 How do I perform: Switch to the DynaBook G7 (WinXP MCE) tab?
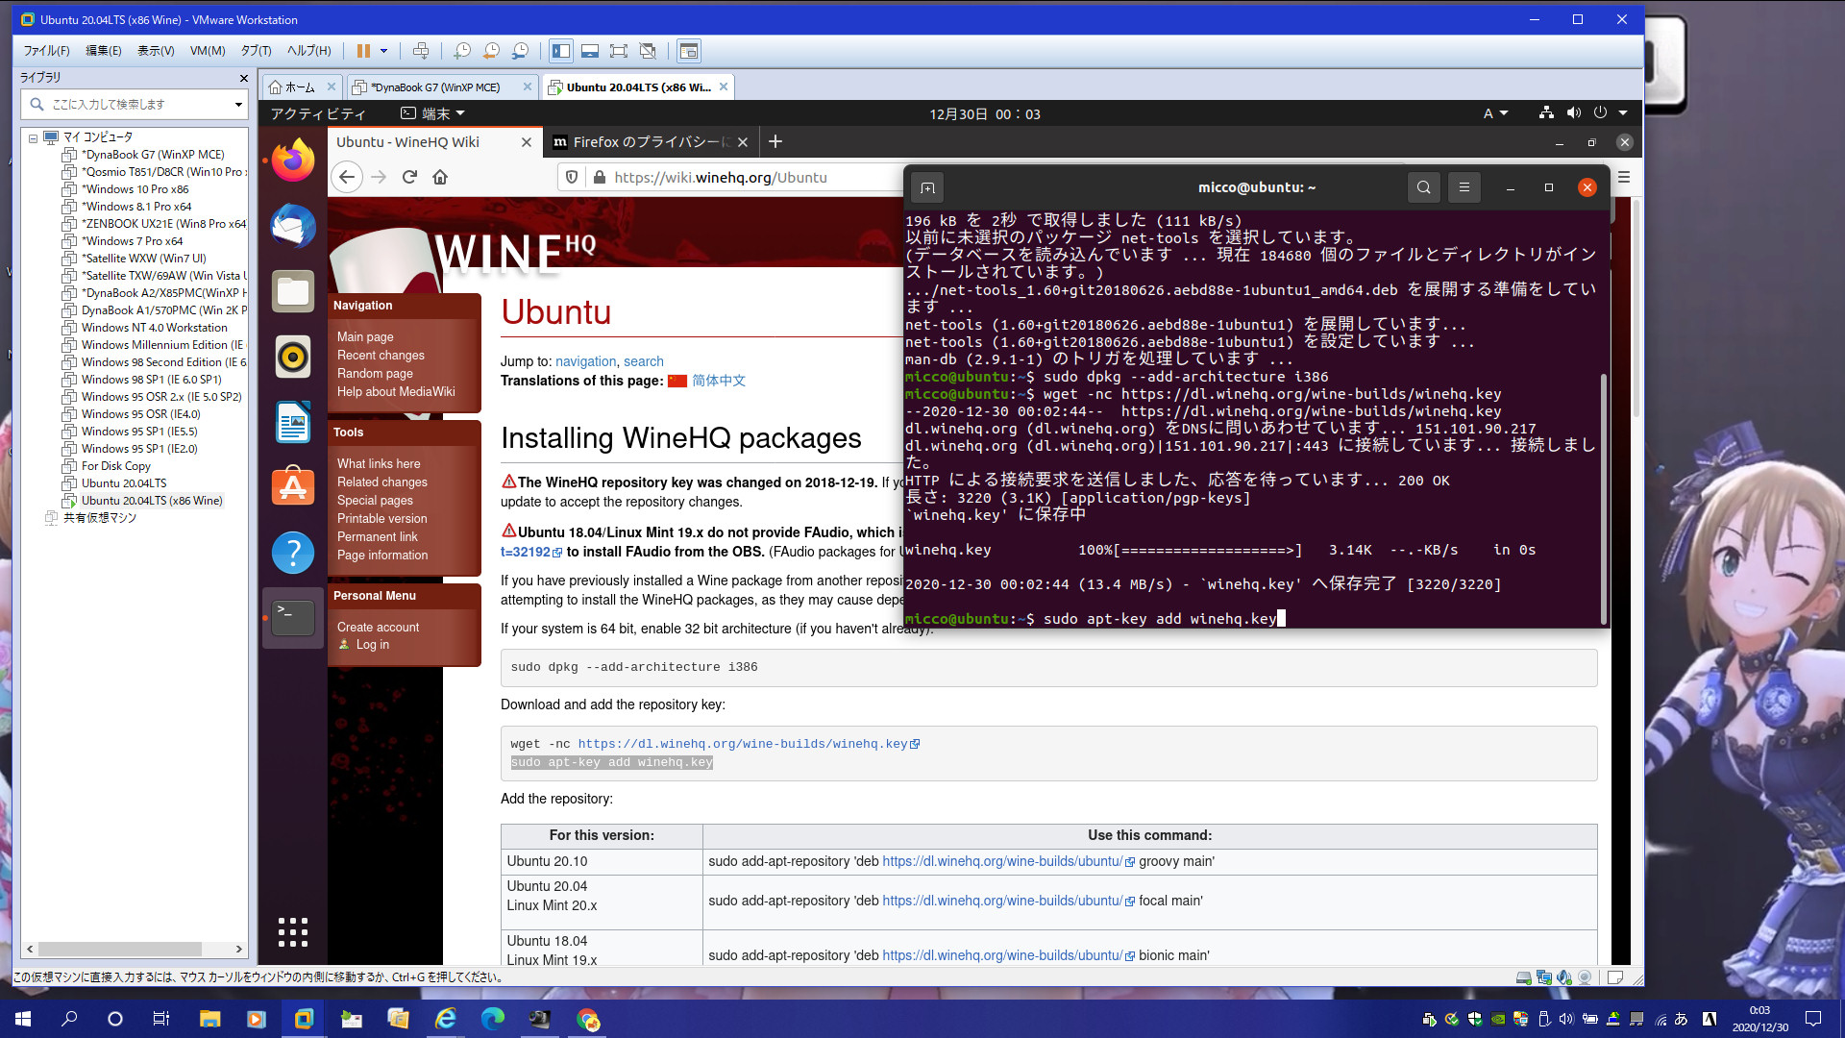point(434,87)
